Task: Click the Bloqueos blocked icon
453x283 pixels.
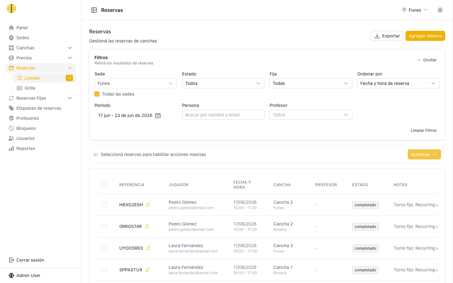Action: [11, 128]
